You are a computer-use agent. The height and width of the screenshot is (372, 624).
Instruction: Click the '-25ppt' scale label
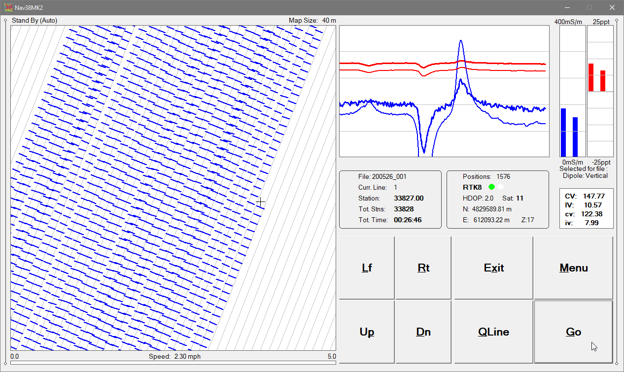(601, 162)
